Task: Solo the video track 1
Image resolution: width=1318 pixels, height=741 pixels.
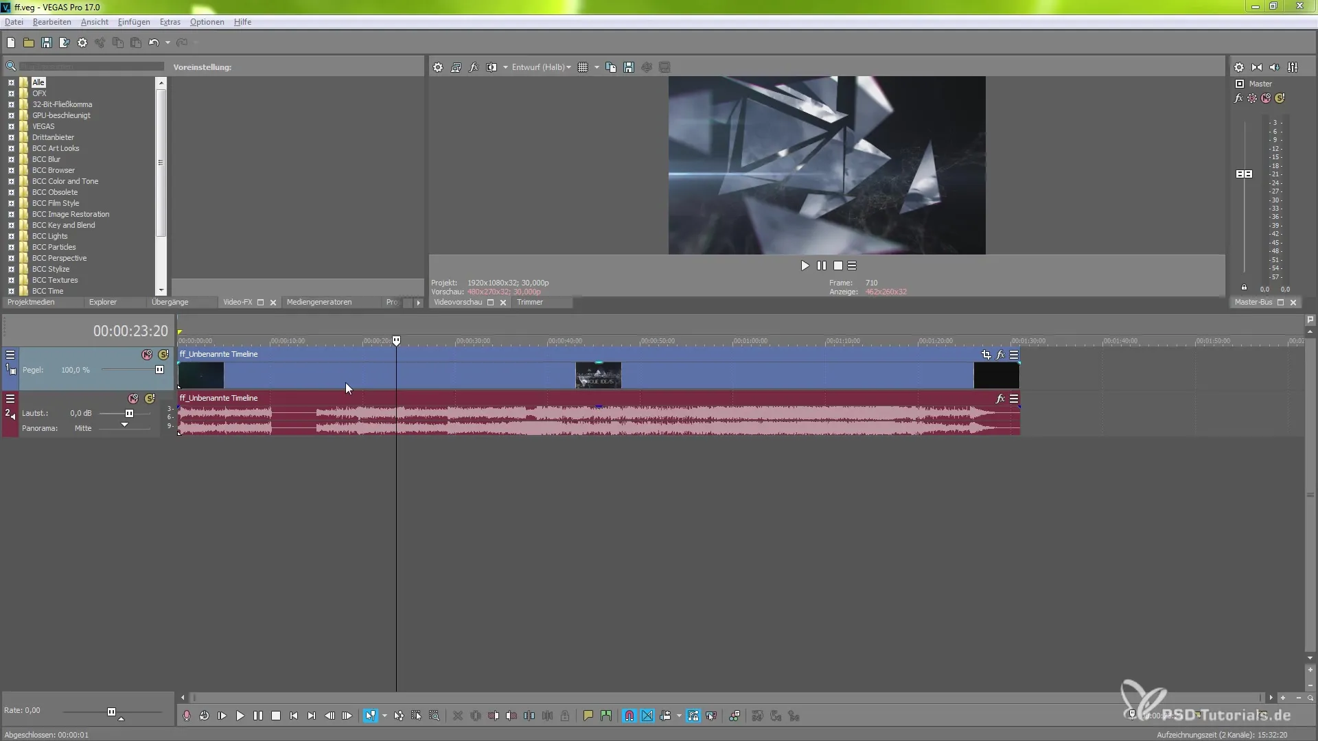Action: coord(163,355)
